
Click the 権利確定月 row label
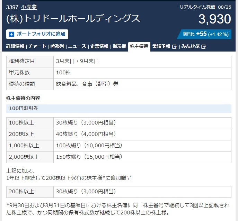(x=30, y=62)
